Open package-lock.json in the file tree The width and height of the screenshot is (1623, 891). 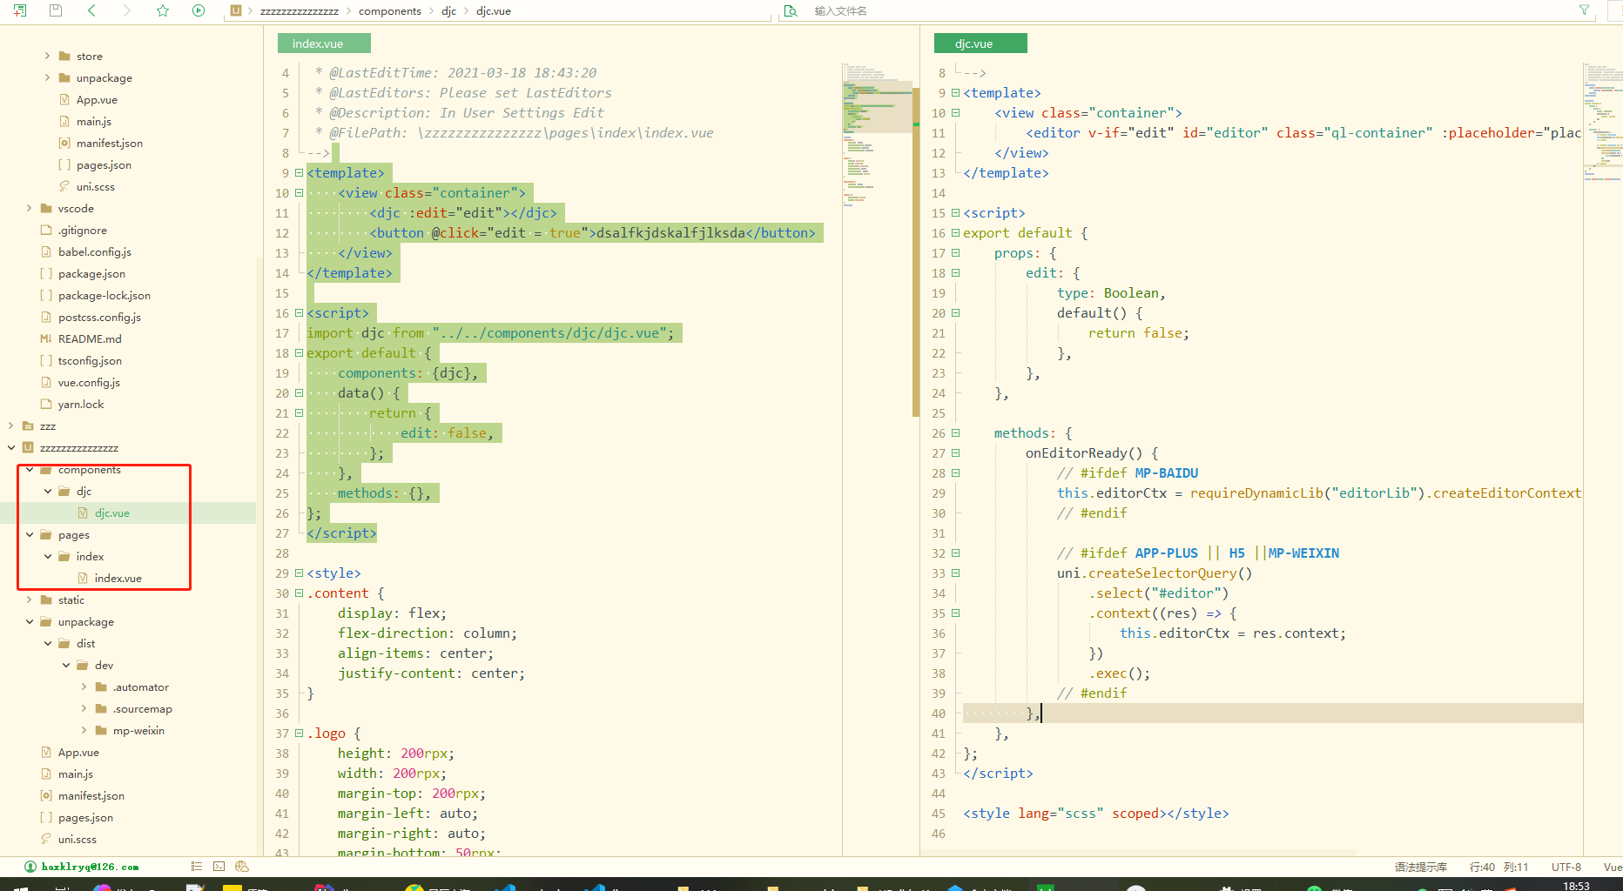[104, 295]
